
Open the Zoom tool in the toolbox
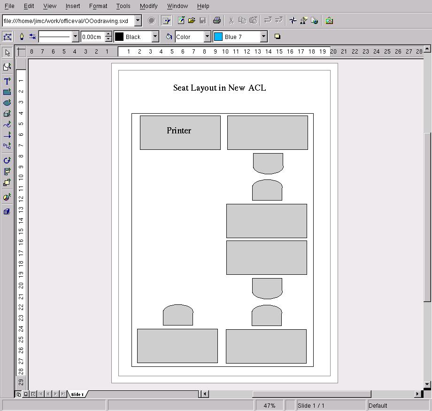[x=7, y=67]
